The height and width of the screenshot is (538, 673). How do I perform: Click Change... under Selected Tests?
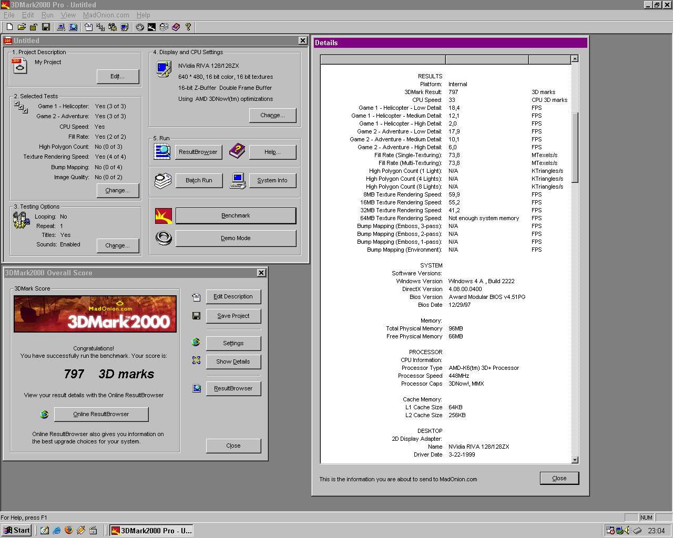(x=117, y=190)
